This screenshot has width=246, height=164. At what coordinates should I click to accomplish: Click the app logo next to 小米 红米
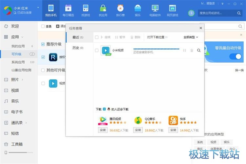point(8,10)
